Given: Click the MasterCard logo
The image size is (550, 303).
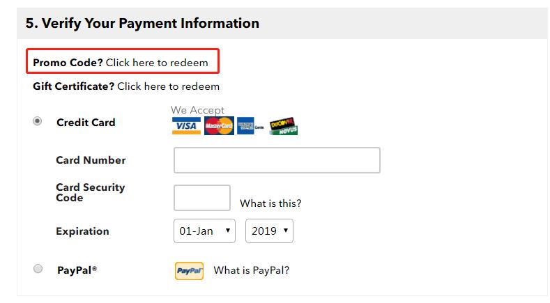Looking at the screenshot, I should pyautogui.click(x=219, y=126).
